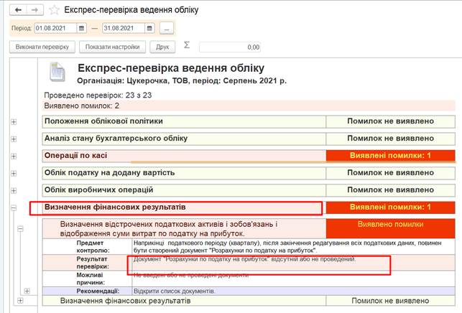Add page to favorites with star icon
Screen dimensions: 462x313
coord(53,10)
